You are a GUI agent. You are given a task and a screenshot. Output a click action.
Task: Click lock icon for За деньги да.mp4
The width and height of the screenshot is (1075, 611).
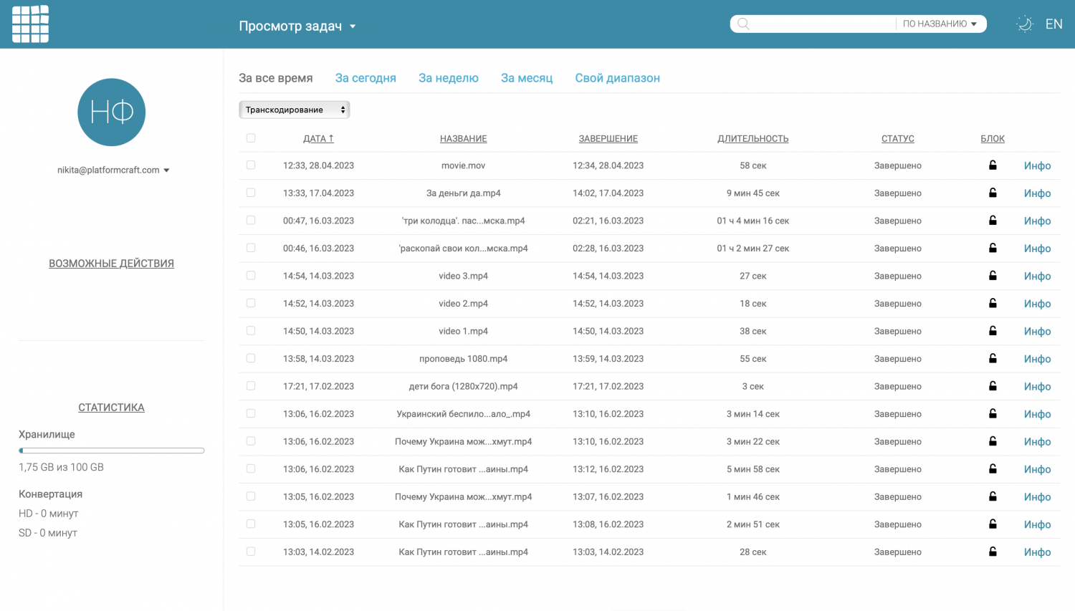(993, 193)
